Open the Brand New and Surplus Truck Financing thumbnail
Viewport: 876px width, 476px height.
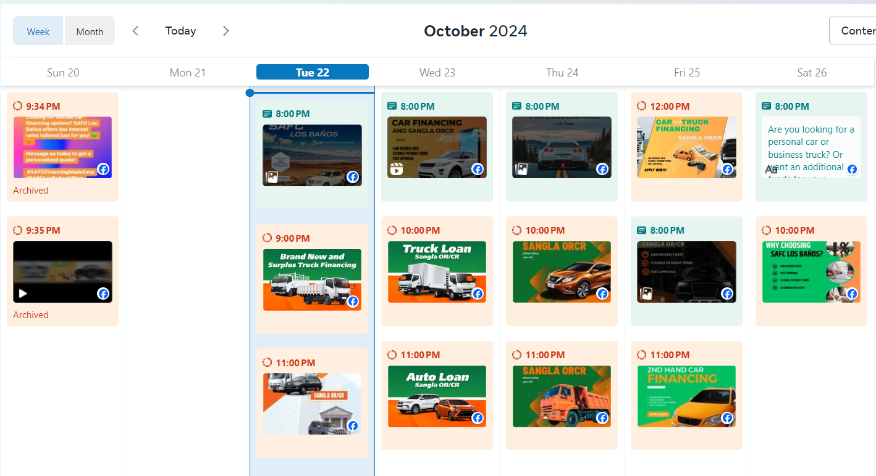point(313,279)
